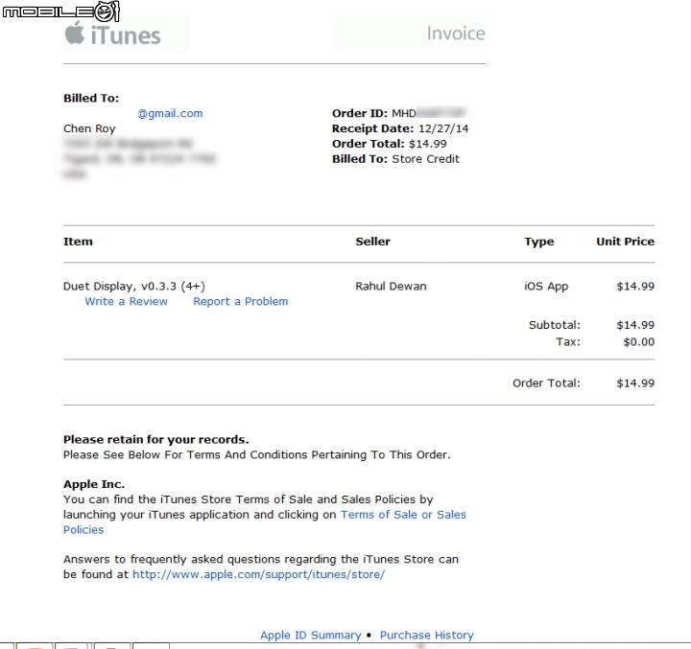
Task: Click the billed name Chen Roy
Action: tap(89, 128)
